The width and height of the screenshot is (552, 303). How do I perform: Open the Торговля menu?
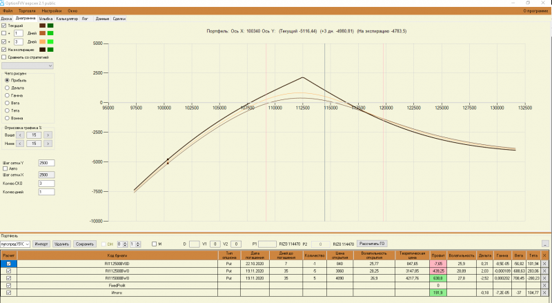[27, 11]
